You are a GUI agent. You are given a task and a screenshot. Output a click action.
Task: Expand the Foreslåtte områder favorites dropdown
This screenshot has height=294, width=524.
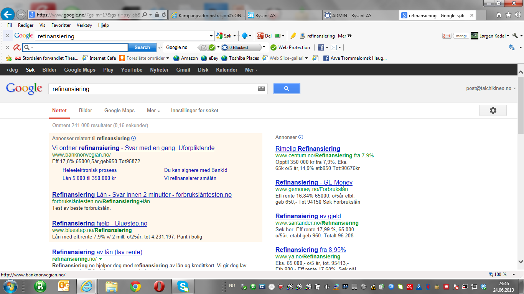168,58
